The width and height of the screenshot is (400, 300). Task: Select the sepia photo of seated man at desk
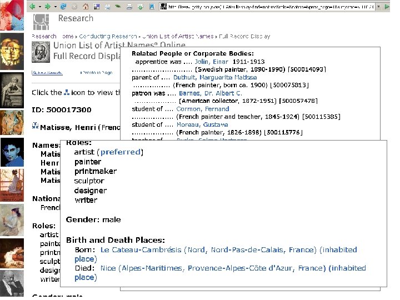[x=12, y=91]
